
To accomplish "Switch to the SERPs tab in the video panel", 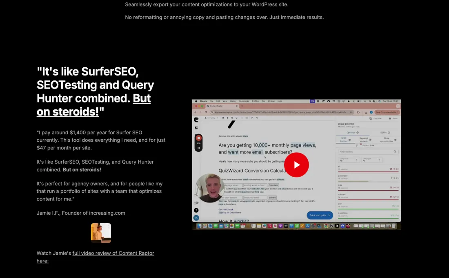I will coord(385,133).
